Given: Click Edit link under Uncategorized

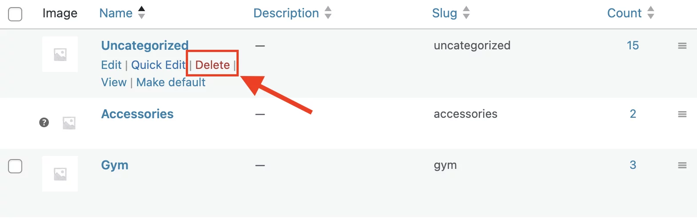Looking at the screenshot, I should pos(111,65).
